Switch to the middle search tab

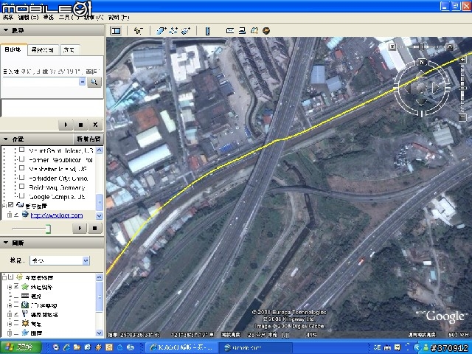point(43,50)
